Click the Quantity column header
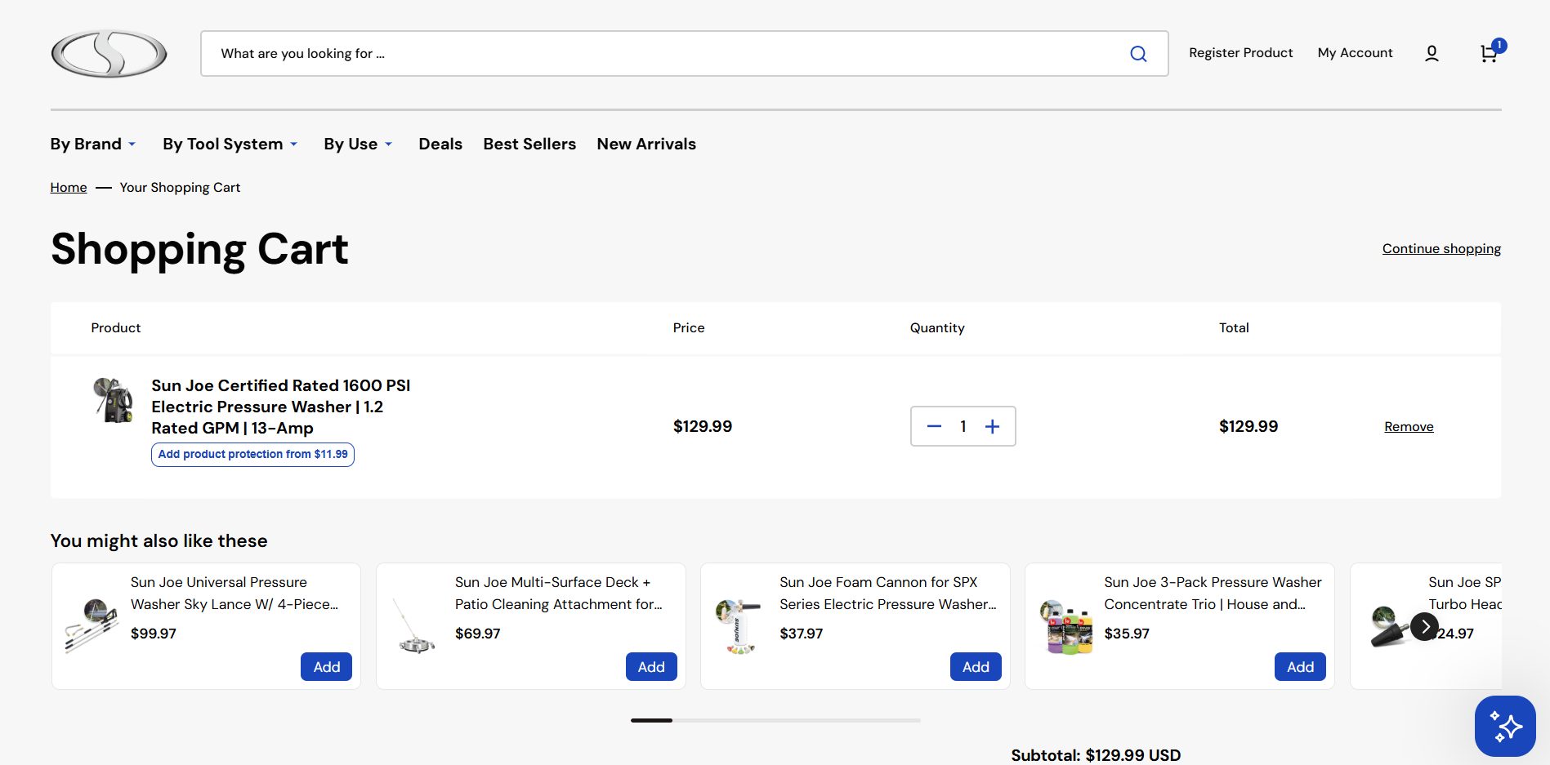 click(937, 328)
